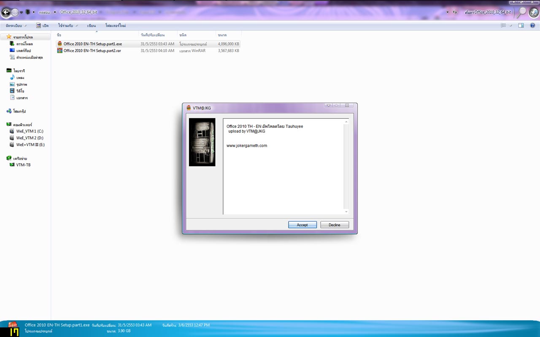Select รายการโปรด in the navigation pane
Viewport: 540px width, 337px height.
click(x=23, y=37)
